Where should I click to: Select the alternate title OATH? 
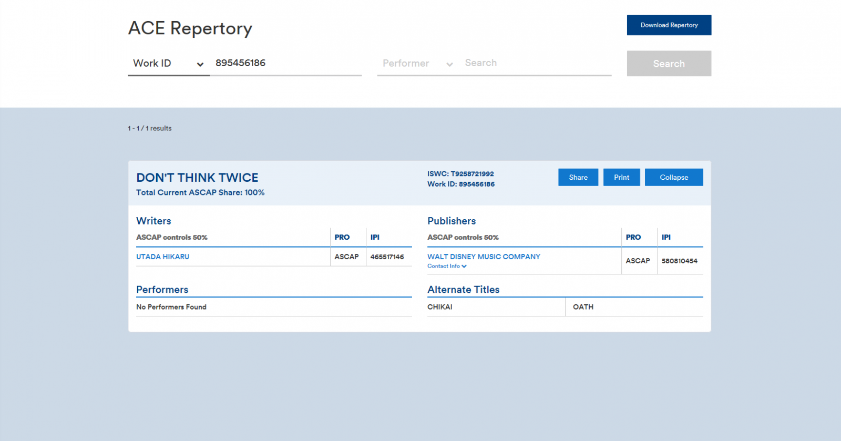[583, 307]
